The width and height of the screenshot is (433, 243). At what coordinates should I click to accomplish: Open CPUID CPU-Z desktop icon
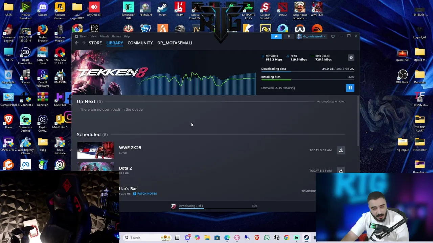coord(8,144)
